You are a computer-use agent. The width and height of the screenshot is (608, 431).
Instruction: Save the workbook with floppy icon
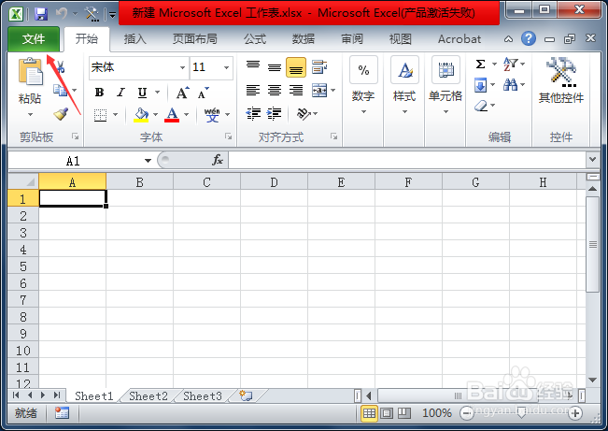(x=41, y=14)
